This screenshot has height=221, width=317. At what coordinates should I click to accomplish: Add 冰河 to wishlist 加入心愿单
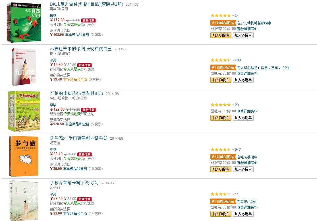[x=243, y=214]
